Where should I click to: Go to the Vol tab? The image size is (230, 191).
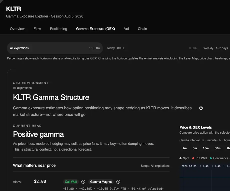pyautogui.click(x=126, y=29)
